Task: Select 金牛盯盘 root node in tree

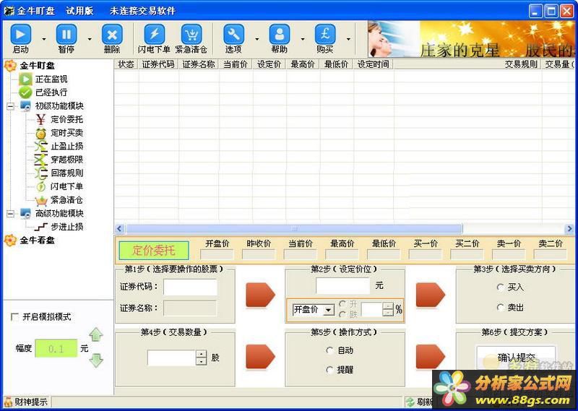Action: pyautogui.click(x=37, y=66)
